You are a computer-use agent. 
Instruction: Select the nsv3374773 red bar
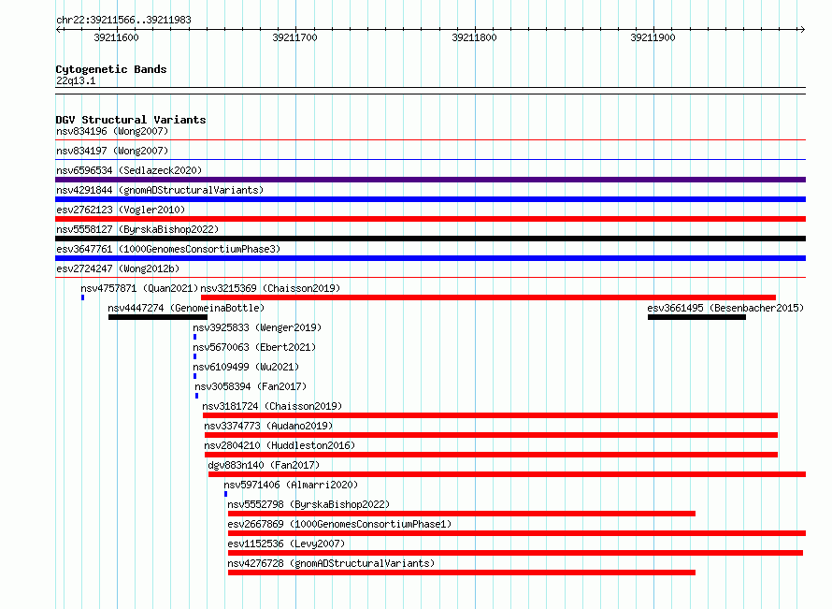click(492, 435)
